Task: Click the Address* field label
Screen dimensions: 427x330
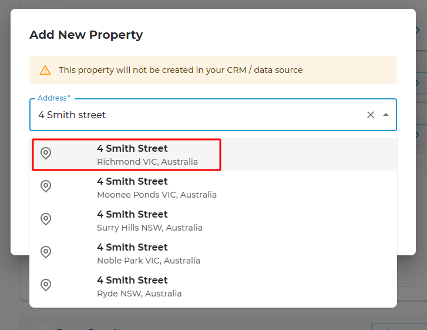Action: coord(54,98)
